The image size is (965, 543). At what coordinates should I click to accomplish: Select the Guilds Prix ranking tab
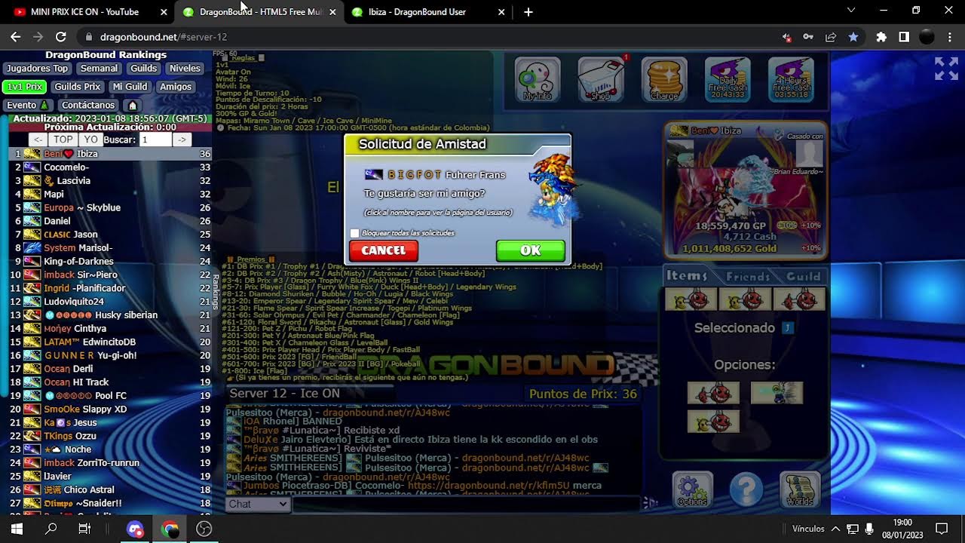[x=78, y=87]
